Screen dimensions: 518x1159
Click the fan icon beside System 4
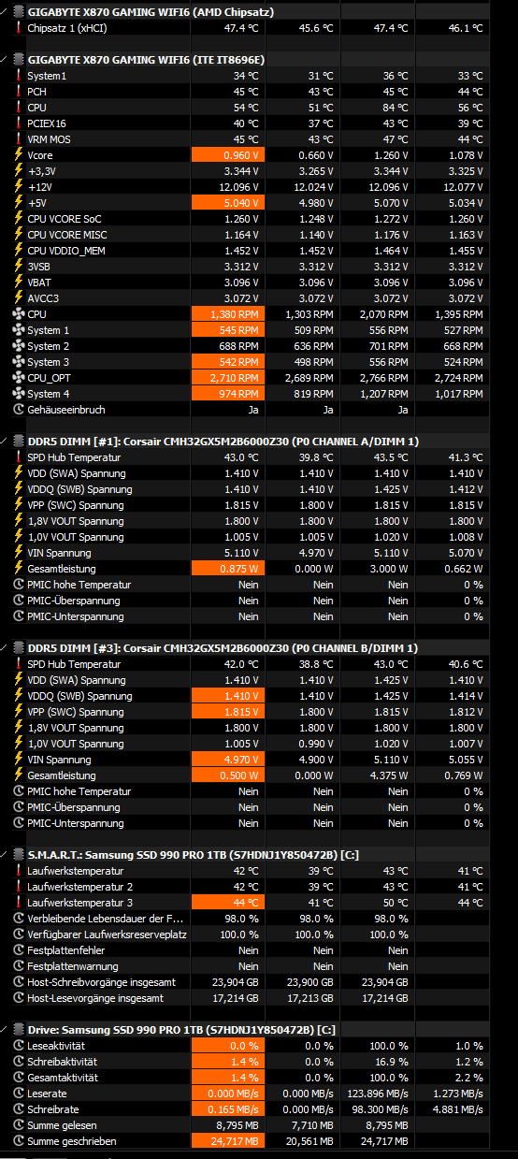19,394
